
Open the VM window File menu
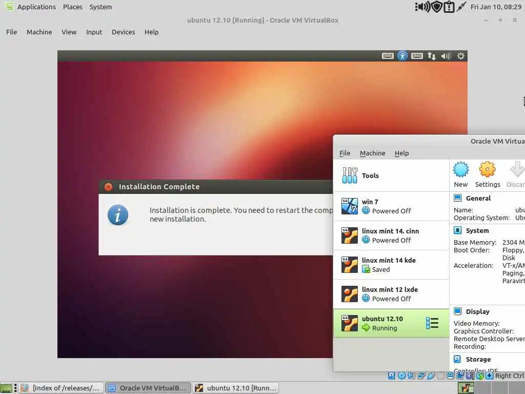click(x=11, y=32)
